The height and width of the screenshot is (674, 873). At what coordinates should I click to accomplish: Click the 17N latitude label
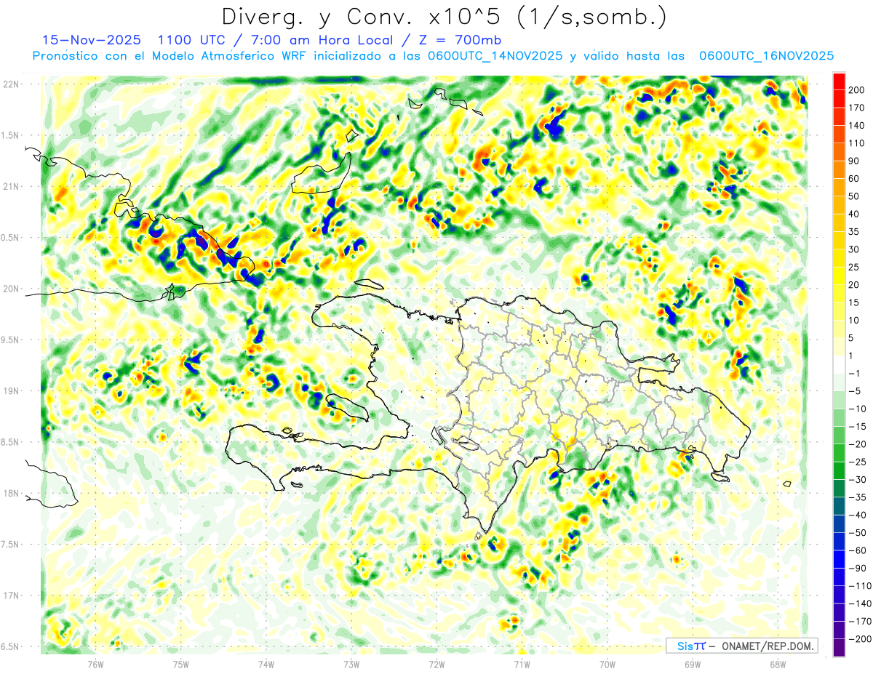click(x=10, y=595)
